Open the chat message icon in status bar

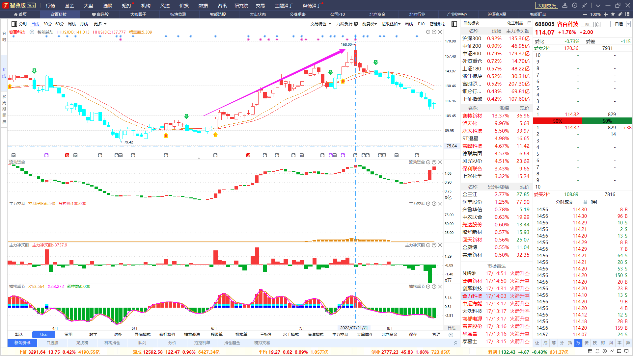(x=619, y=351)
